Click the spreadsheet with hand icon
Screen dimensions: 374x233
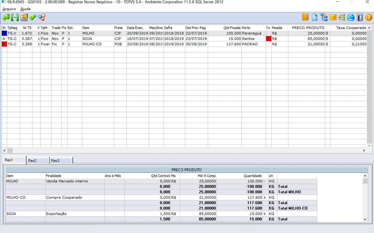(24, 18)
